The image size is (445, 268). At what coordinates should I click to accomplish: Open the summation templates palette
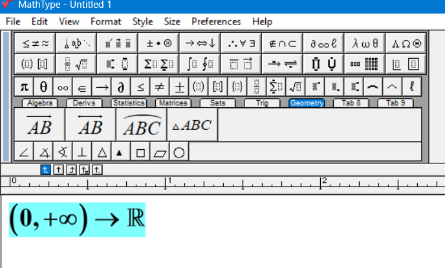point(158,64)
